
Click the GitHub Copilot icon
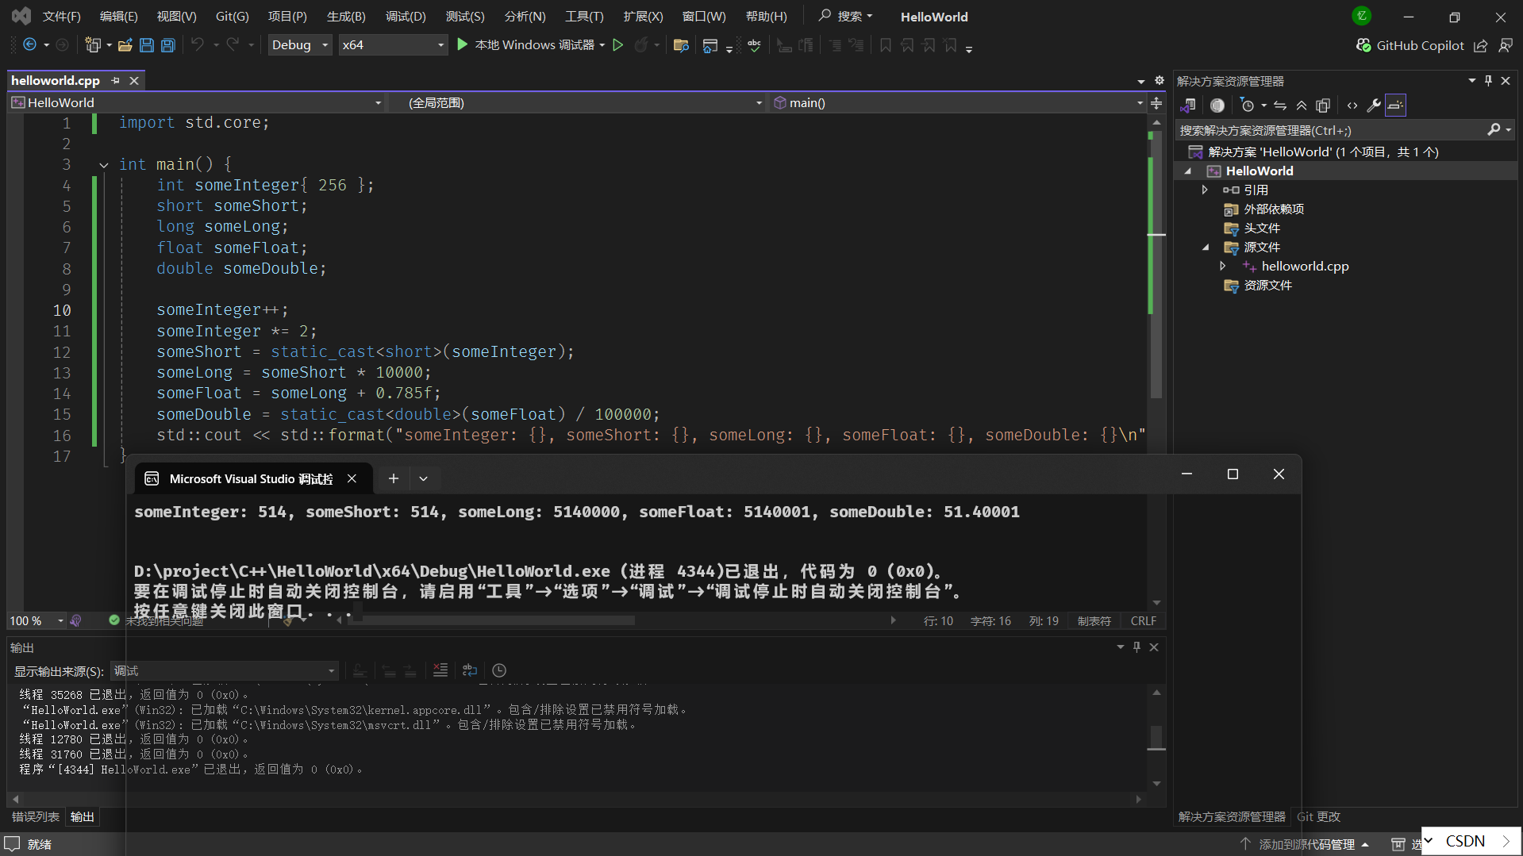1363,45
